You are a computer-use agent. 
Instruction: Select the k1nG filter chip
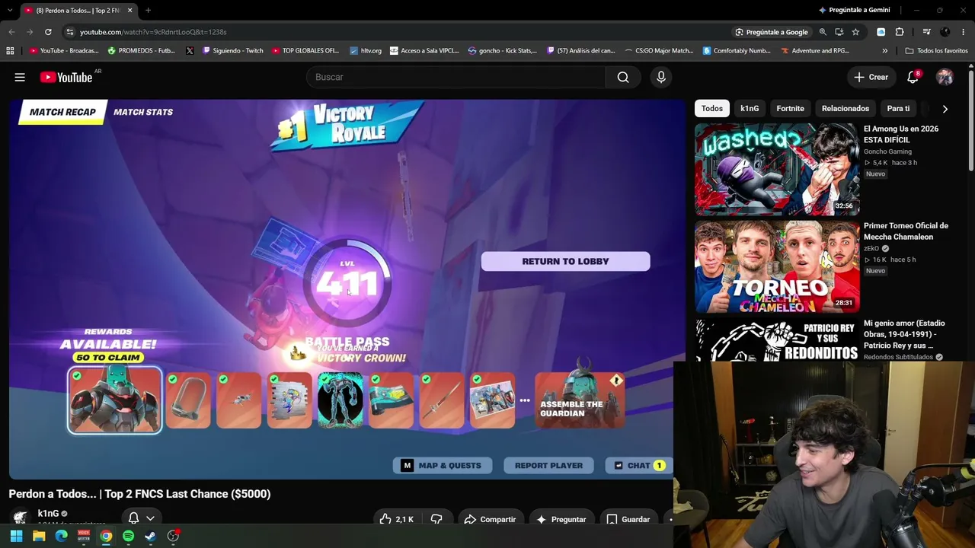tap(750, 109)
